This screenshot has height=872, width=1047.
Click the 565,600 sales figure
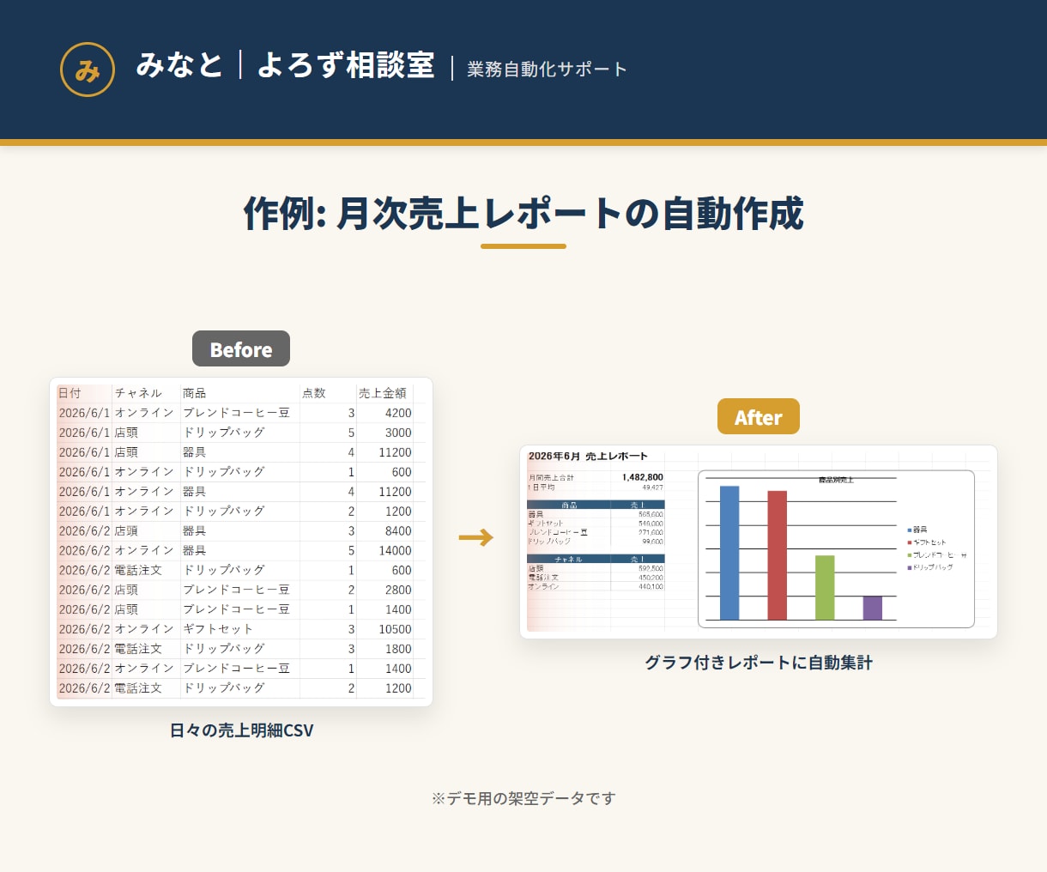651,514
